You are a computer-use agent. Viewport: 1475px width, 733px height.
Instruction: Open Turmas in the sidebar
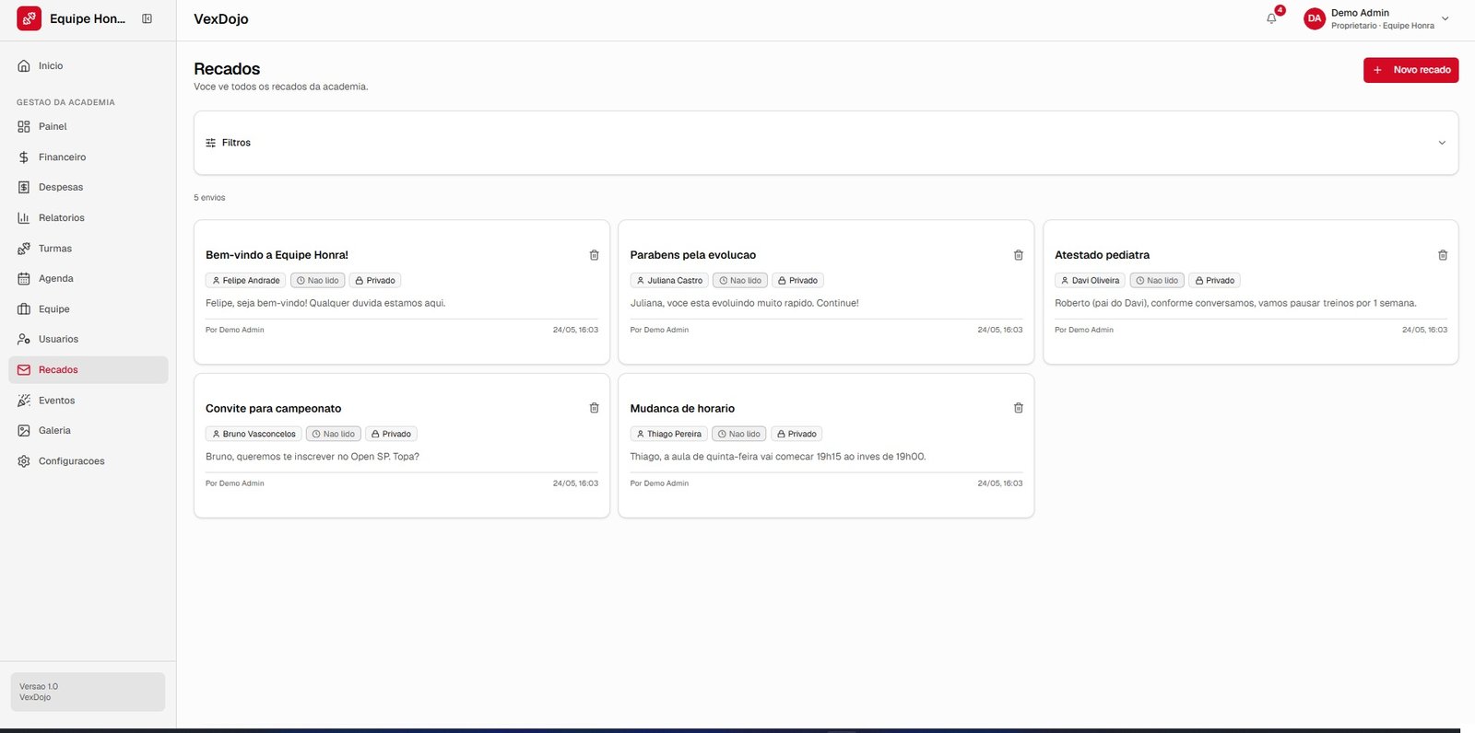88,249
